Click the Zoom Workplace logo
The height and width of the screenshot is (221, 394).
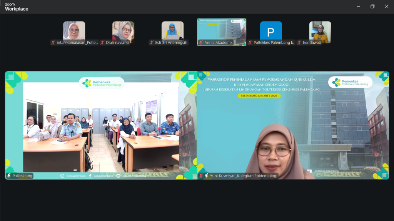pyautogui.click(x=16, y=7)
